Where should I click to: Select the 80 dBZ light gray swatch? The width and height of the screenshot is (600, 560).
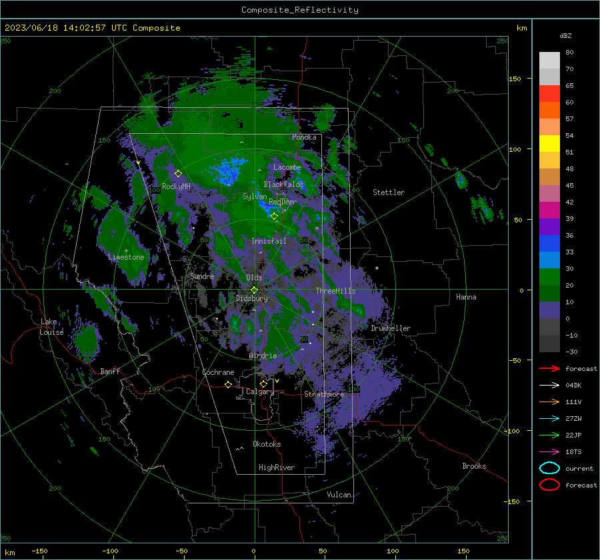[549, 60]
